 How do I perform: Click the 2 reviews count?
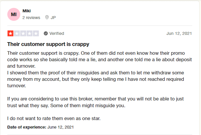[x=31, y=18]
